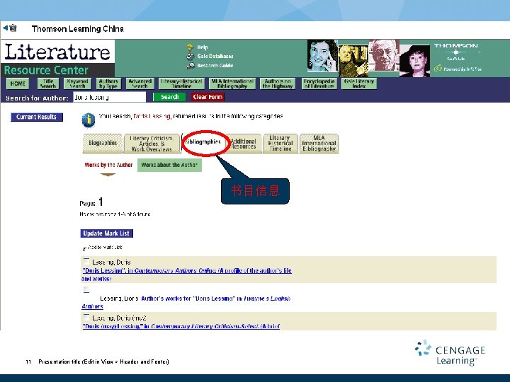510x382 pixels.
Task: Select the Works about the Author subtab
Action: (x=169, y=165)
